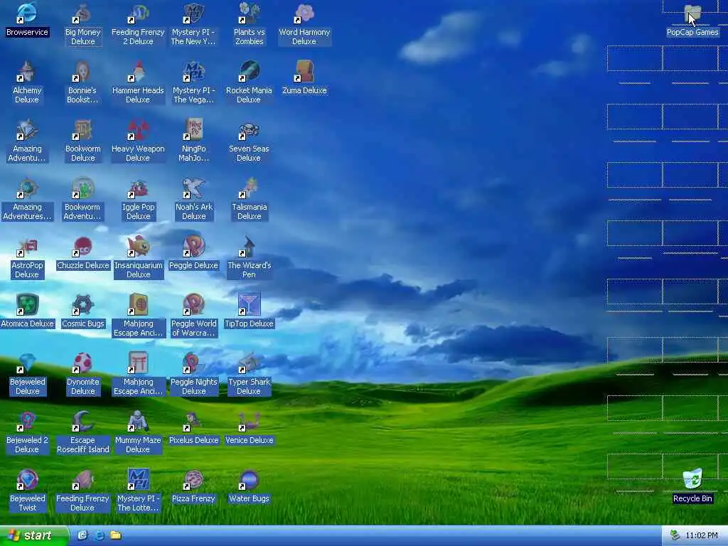Select the Iggle Pop Deluxe icon
This screenshot has height=546, width=728.
pos(138,200)
